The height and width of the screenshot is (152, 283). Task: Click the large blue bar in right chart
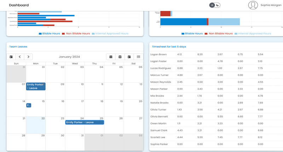183,22
